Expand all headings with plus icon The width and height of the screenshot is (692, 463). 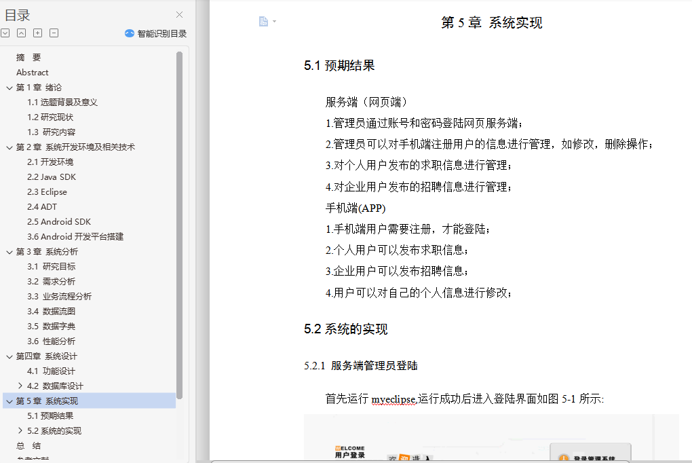[37, 33]
